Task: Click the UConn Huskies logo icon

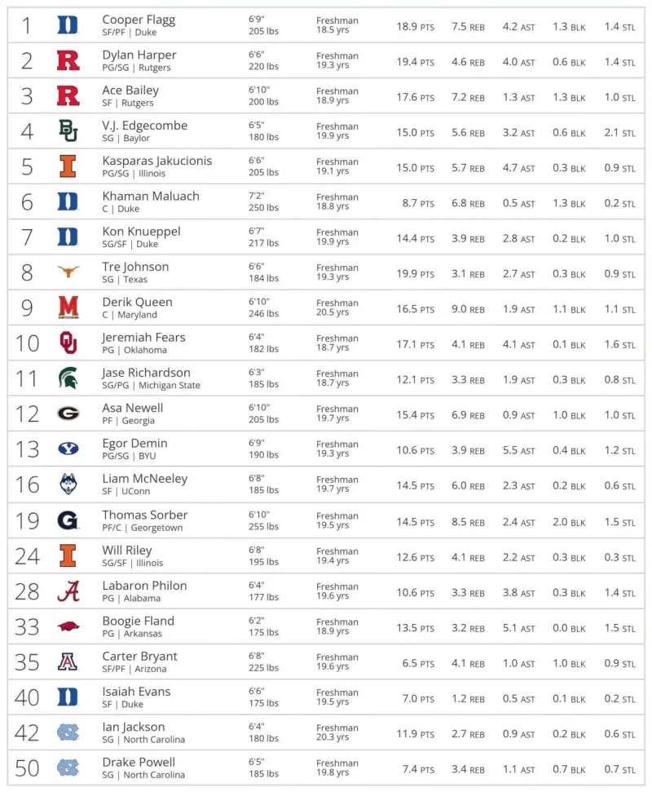Action: [68, 484]
